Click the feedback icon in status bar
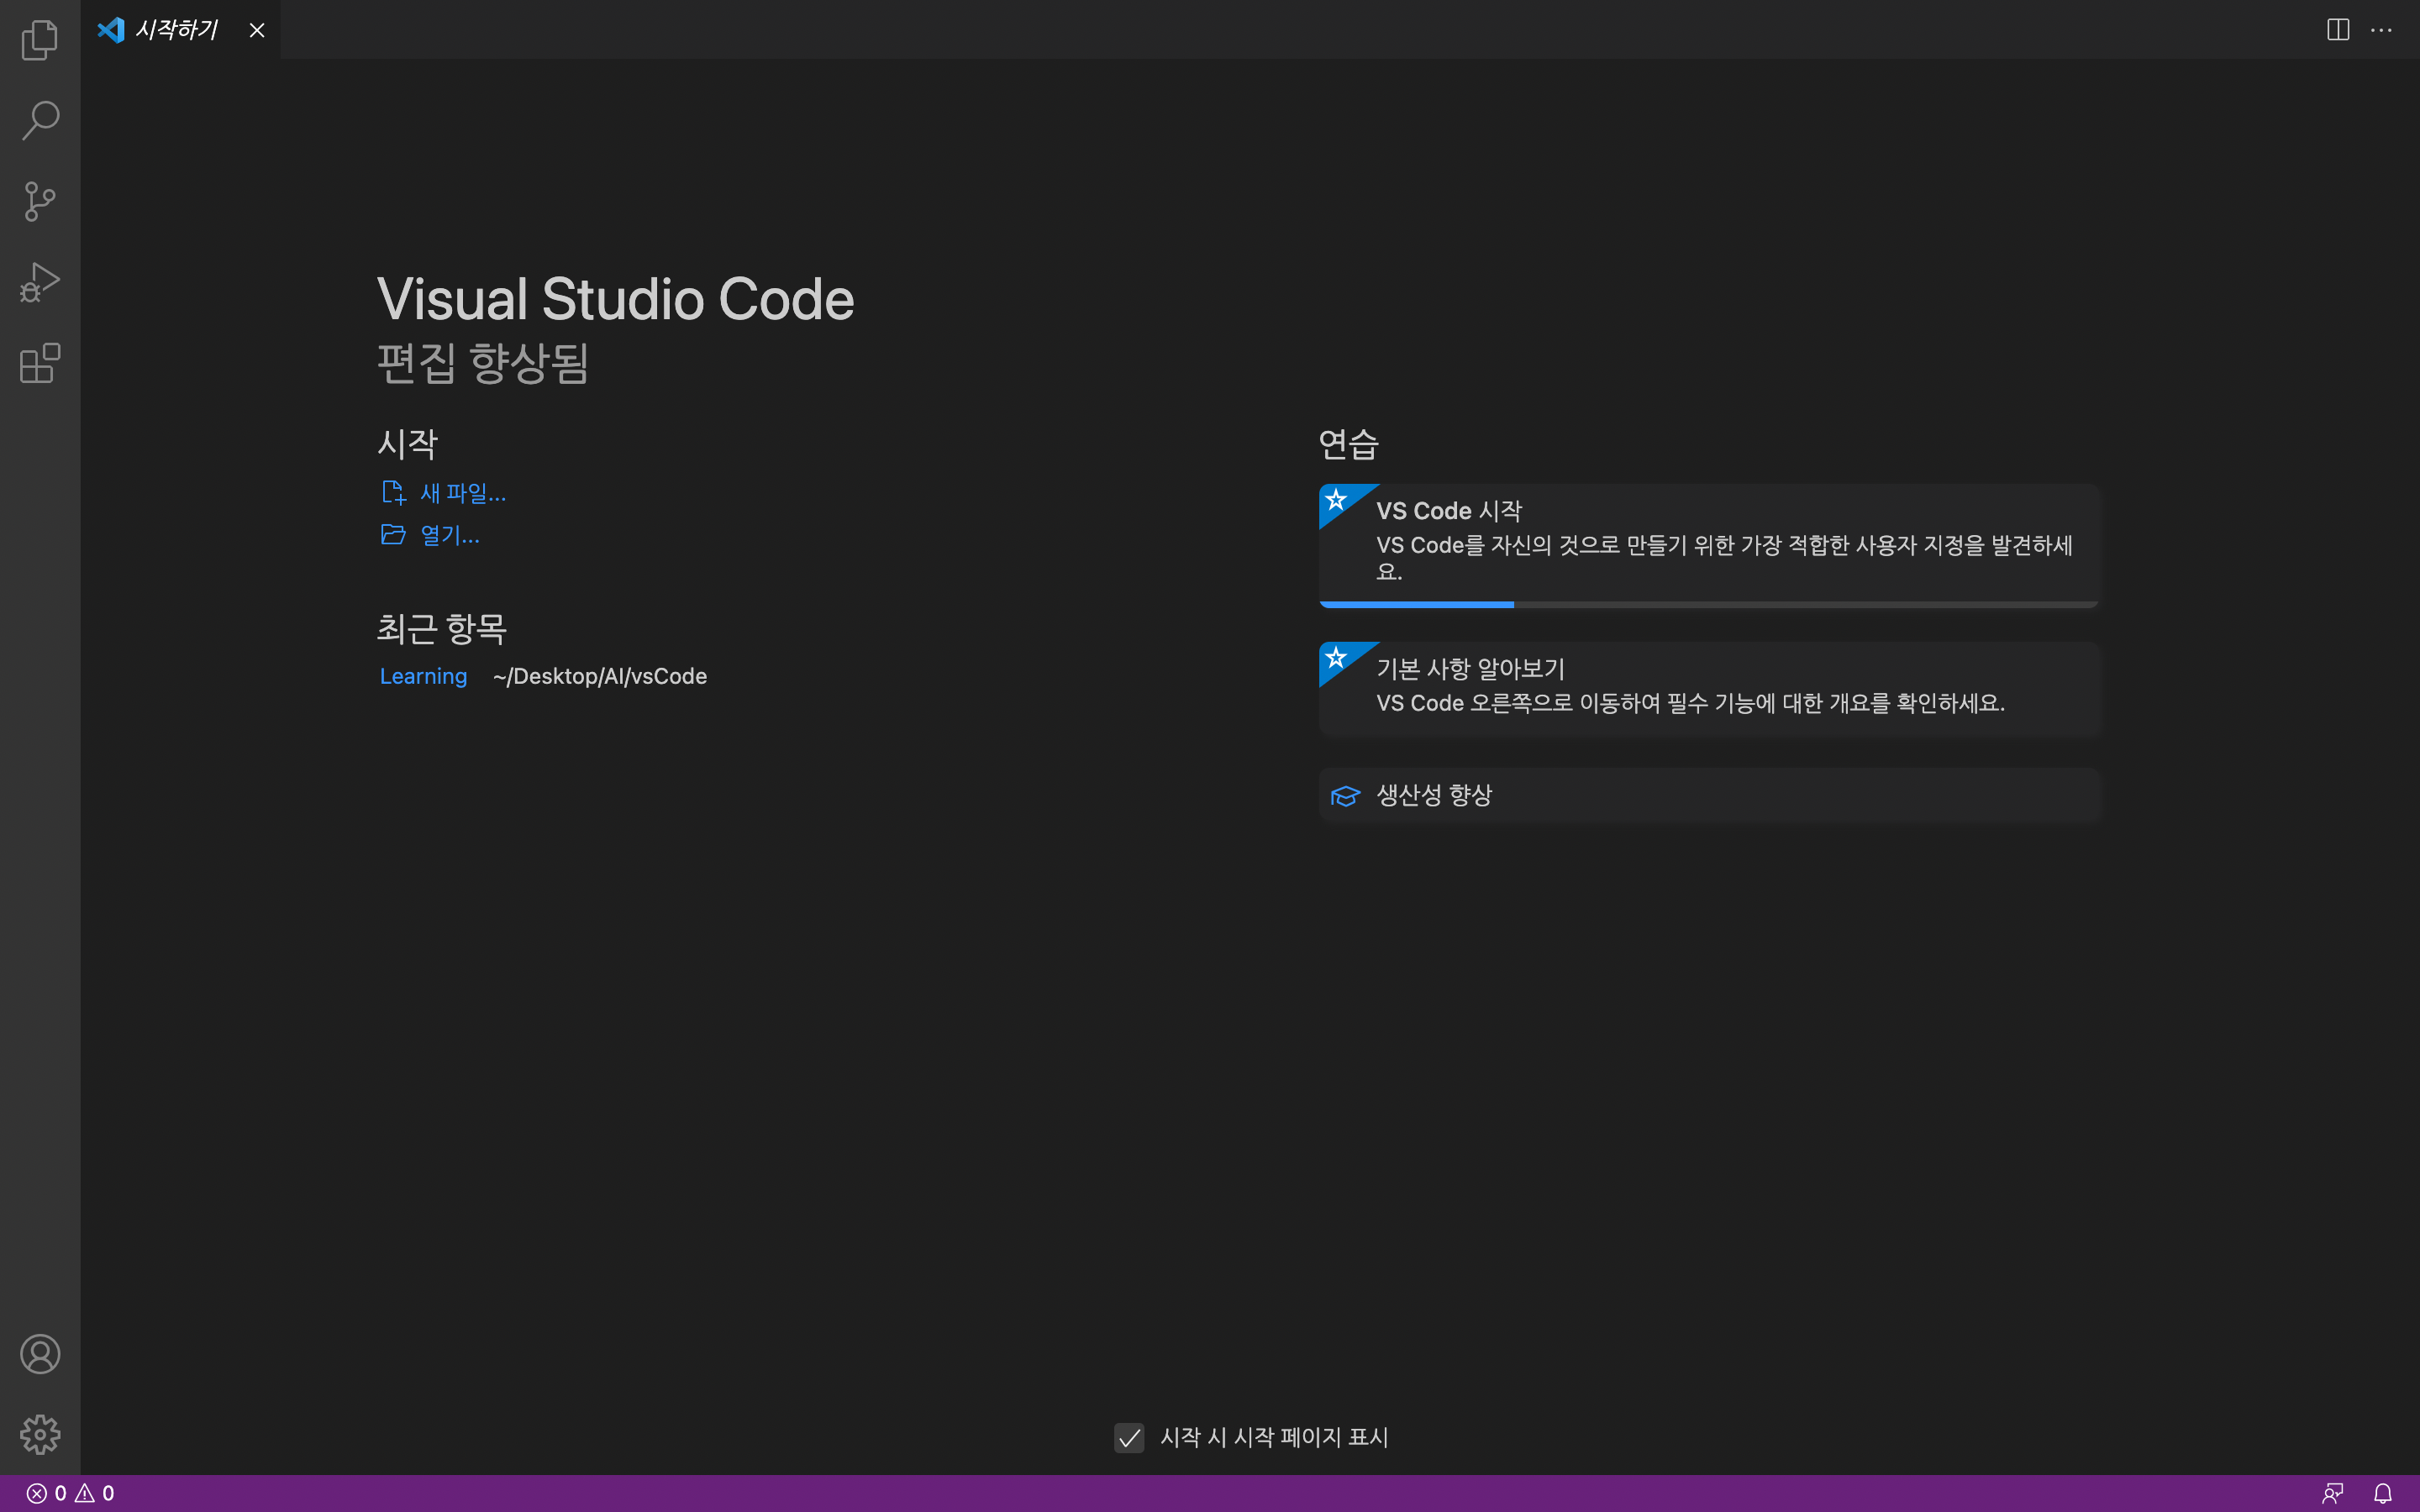This screenshot has width=2420, height=1512. click(x=2333, y=1493)
